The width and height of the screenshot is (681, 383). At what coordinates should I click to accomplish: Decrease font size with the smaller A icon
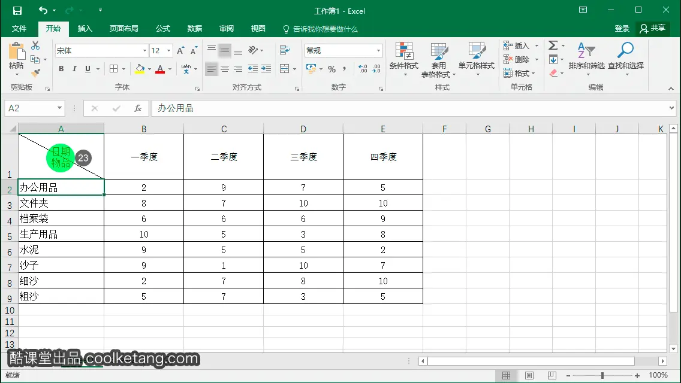pyautogui.click(x=194, y=51)
